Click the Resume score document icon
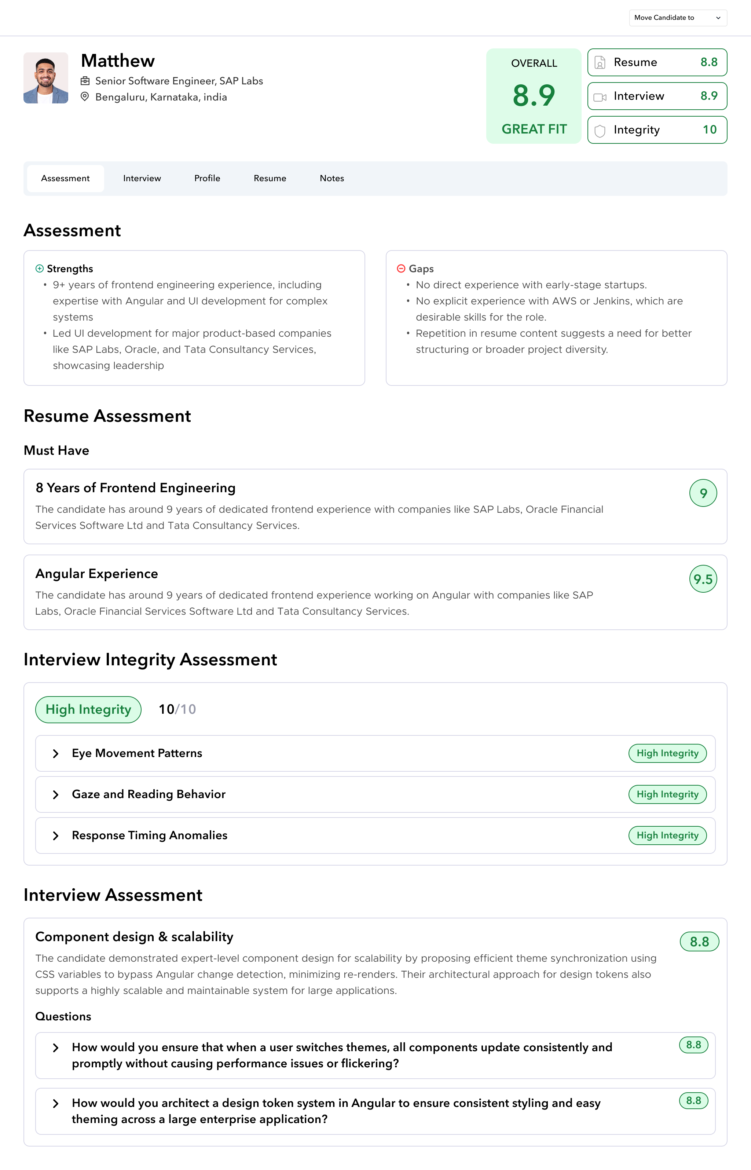The image size is (751, 1170). tap(600, 62)
